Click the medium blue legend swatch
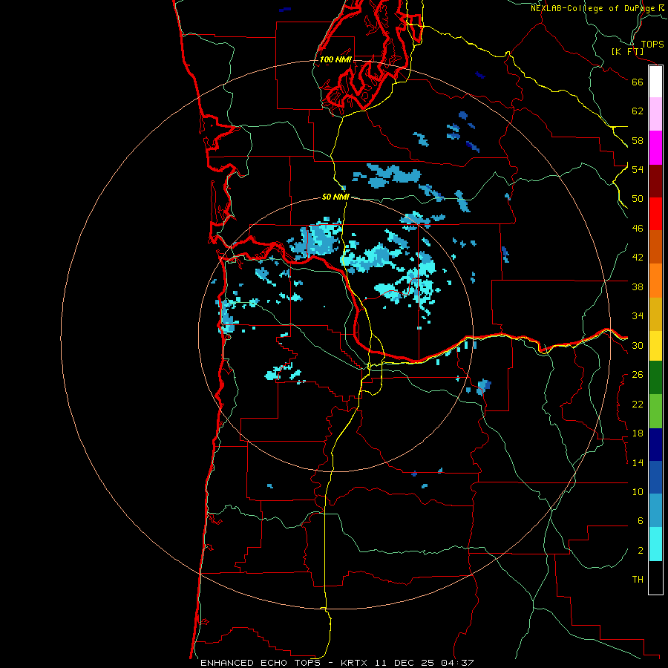The image size is (668, 668). (655, 477)
